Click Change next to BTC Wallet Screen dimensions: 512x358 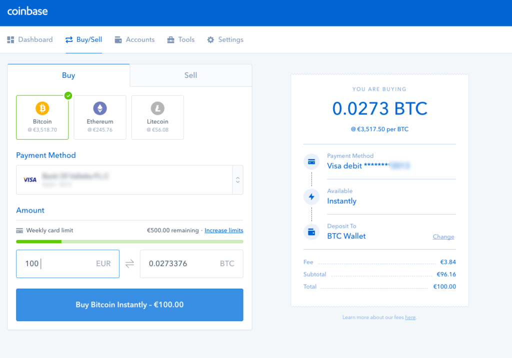[x=443, y=237]
